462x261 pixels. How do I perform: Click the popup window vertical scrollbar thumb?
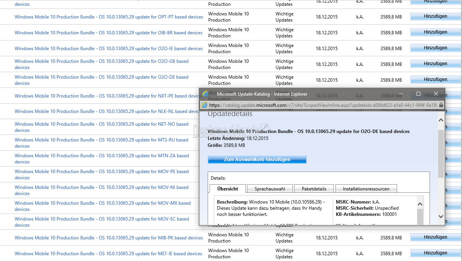(441, 153)
